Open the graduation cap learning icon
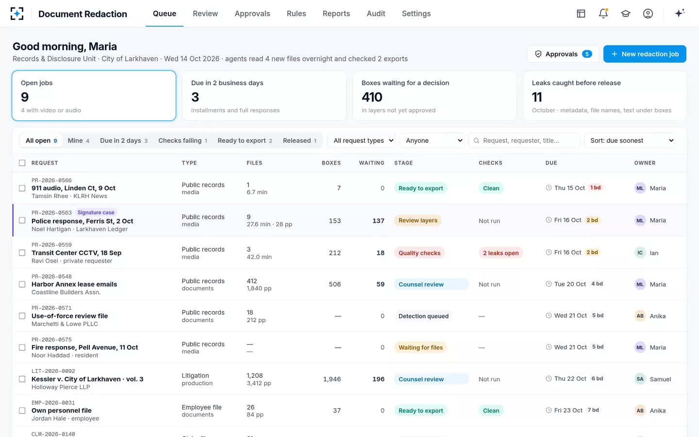This screenshot has height=437, width=699. pyautogui.click(x=626, y=14)
